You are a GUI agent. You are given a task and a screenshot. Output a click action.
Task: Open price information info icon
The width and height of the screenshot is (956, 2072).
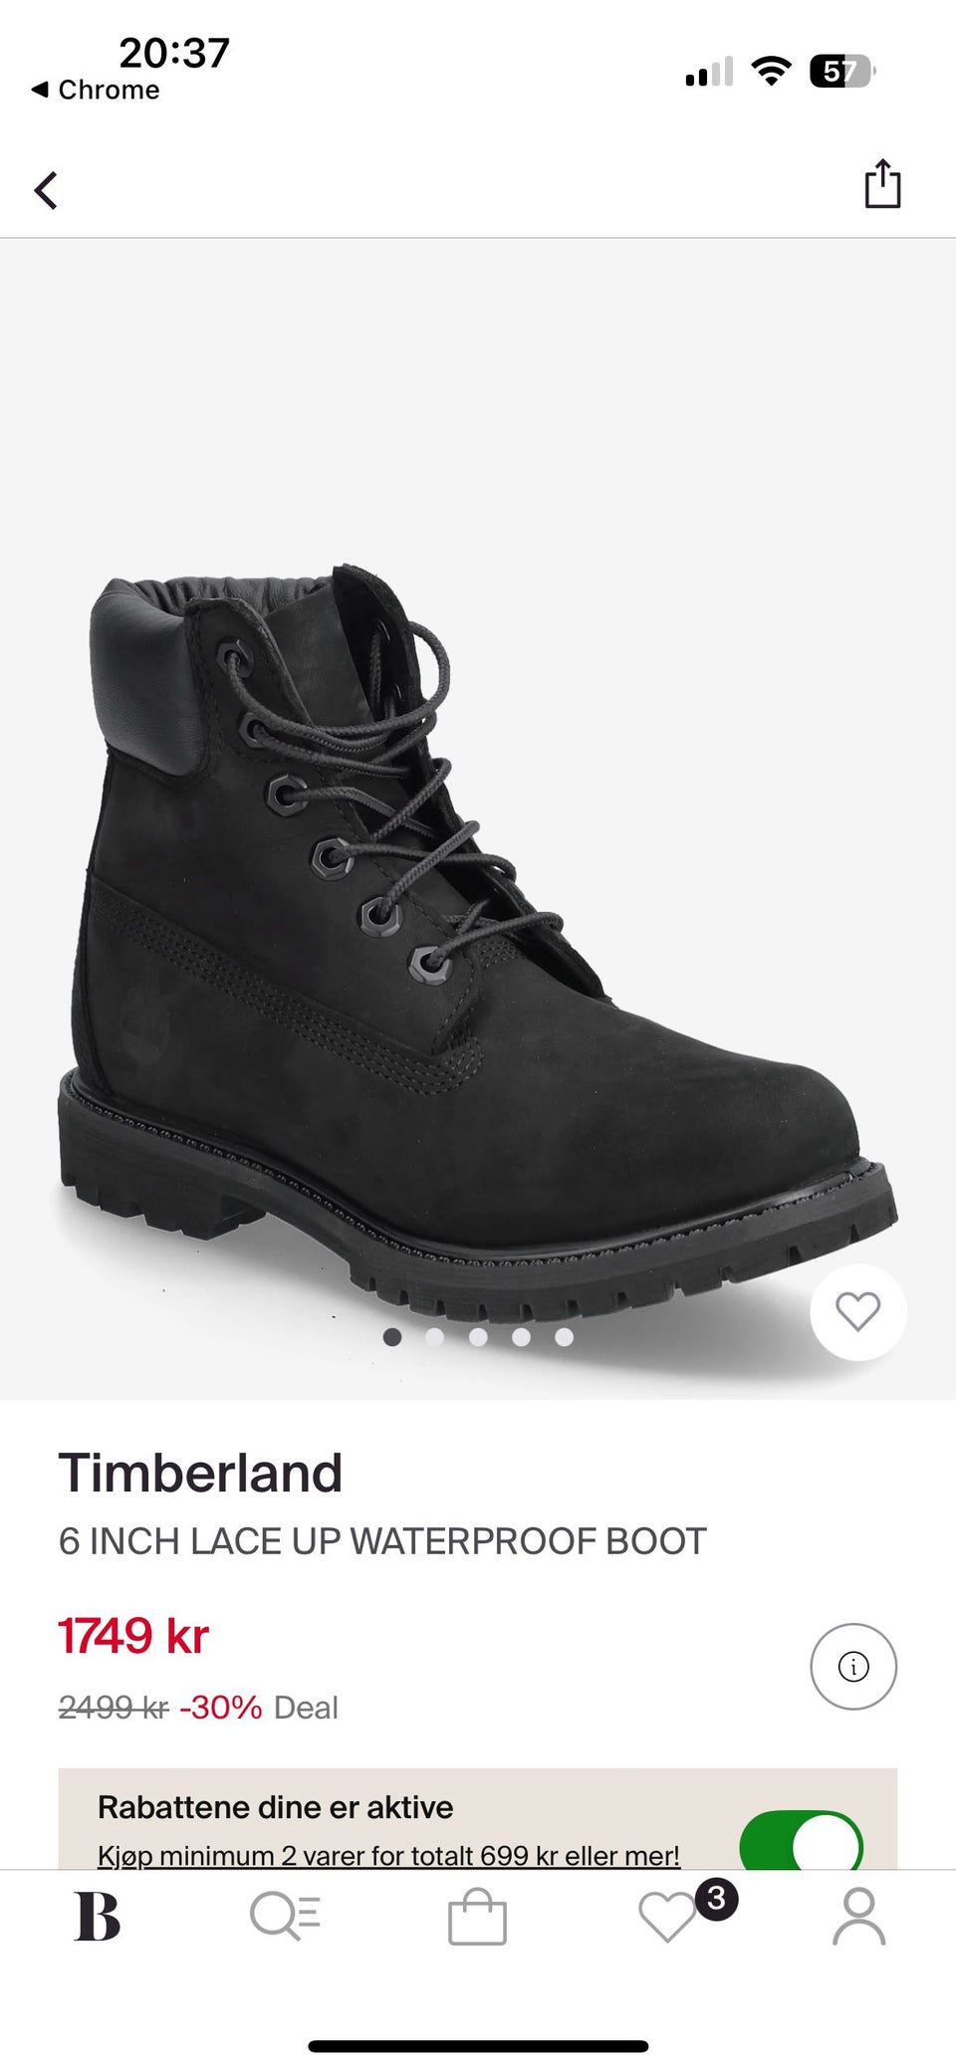pos(853,1667)
